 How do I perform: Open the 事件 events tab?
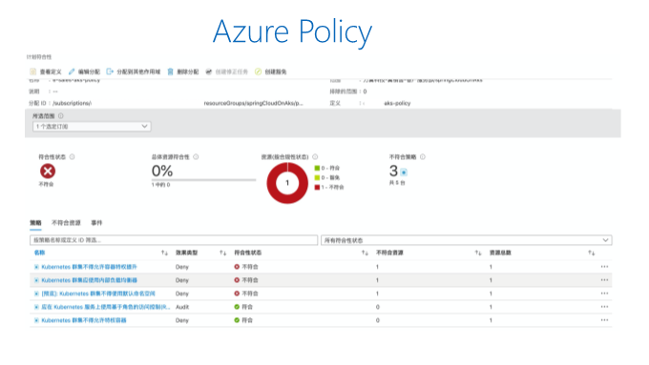click(96, 223)
